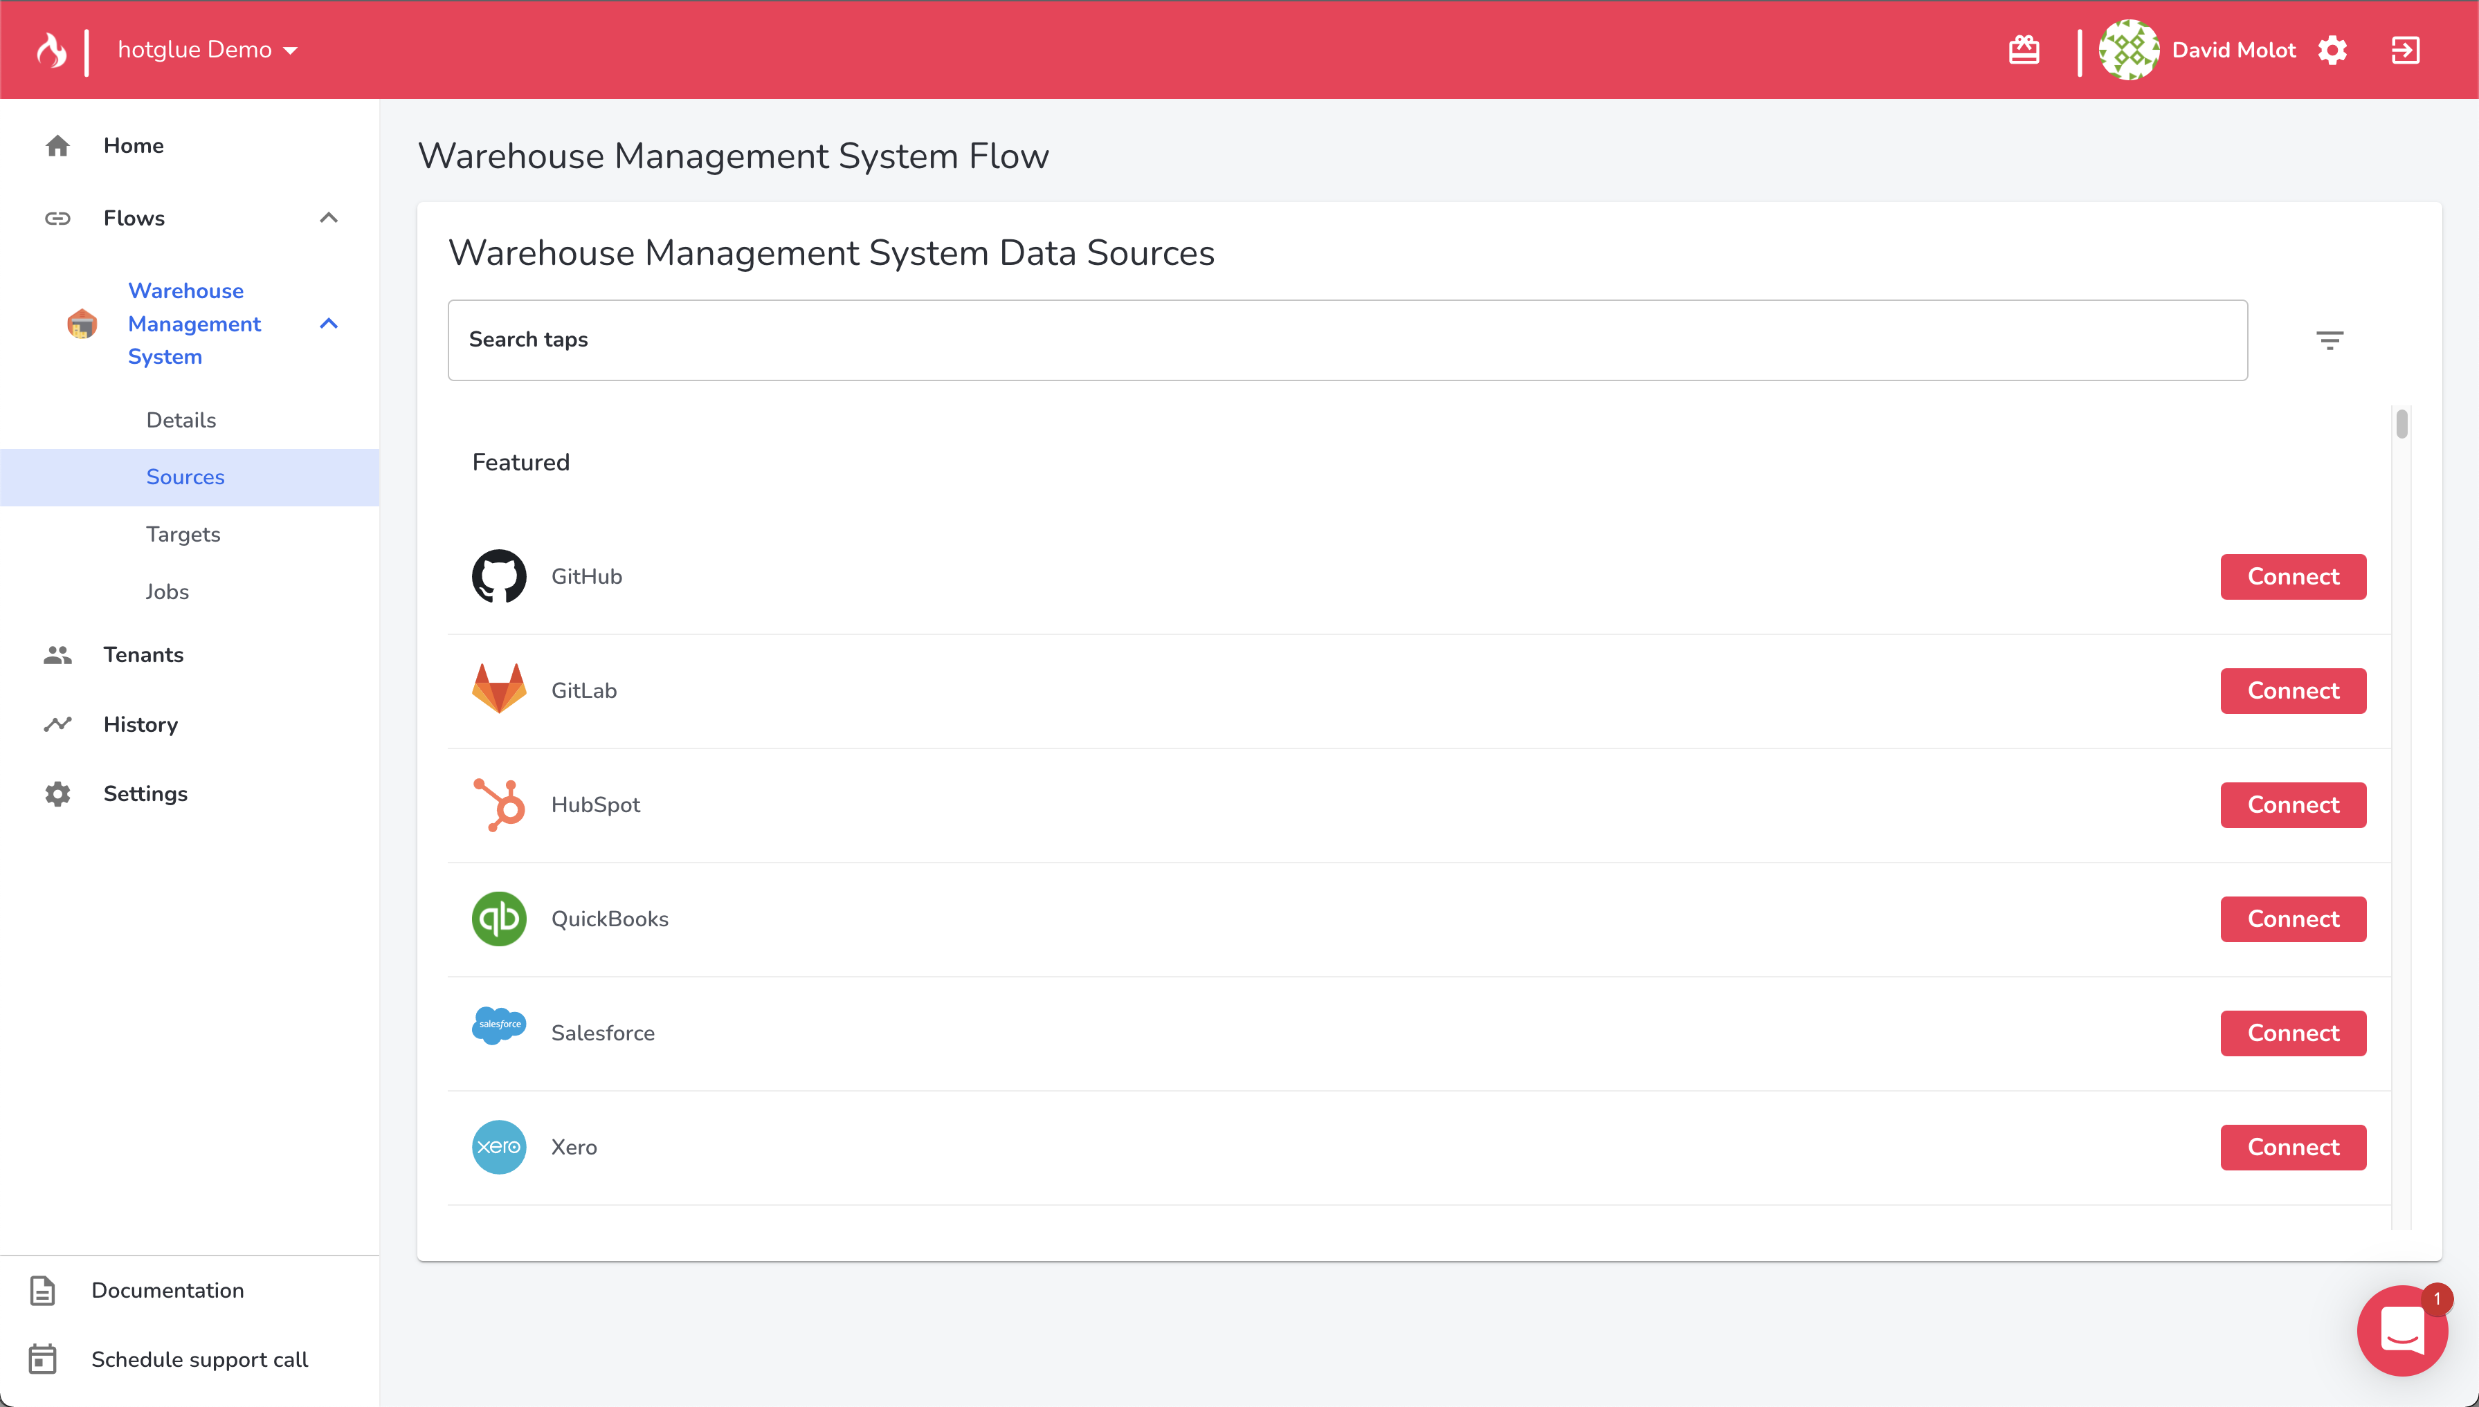Open the Documentation link
2479x1407 pixels.
(167, 1291)
